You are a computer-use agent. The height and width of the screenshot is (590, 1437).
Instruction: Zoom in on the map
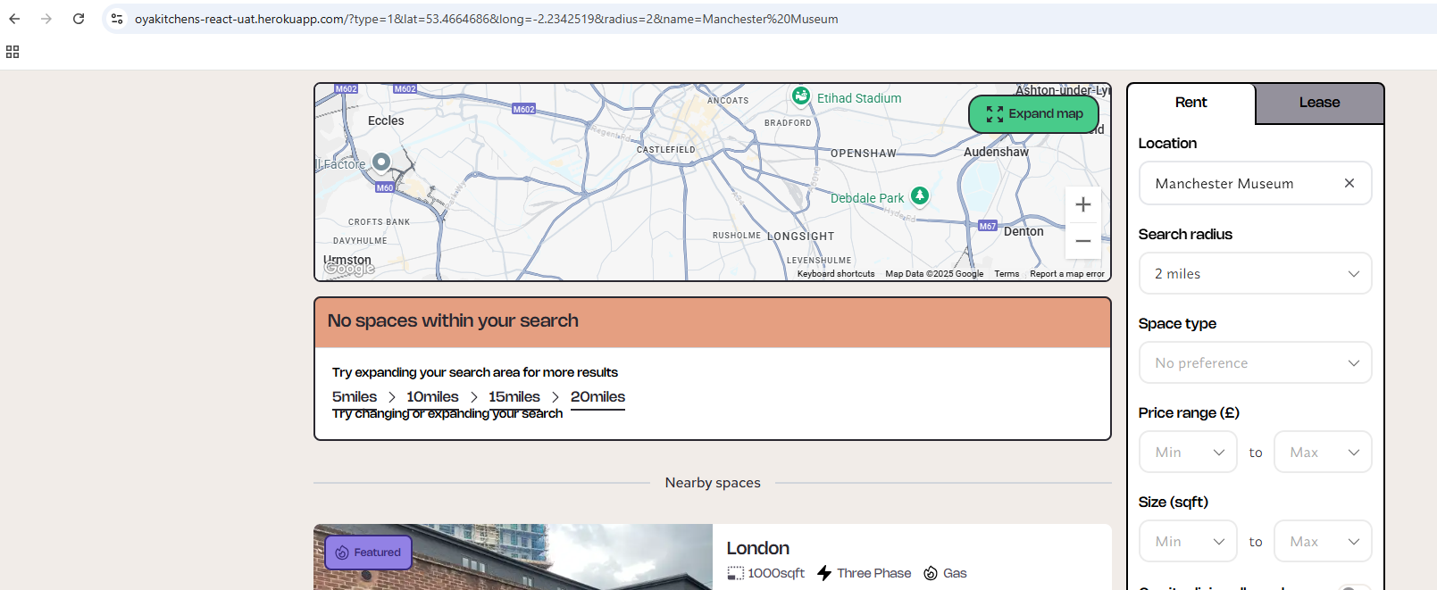point(1082,204)
